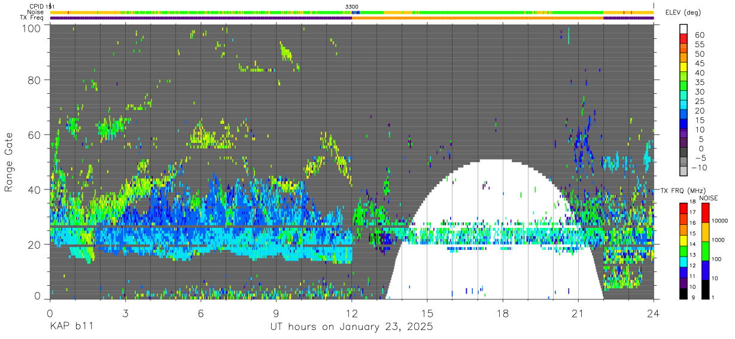This screenshot has height=339, width=735.
Task: Click the 3300 CPID marker at top
Action: tap(352, 7)
